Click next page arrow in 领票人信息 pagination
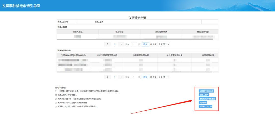 click(121, 44)
